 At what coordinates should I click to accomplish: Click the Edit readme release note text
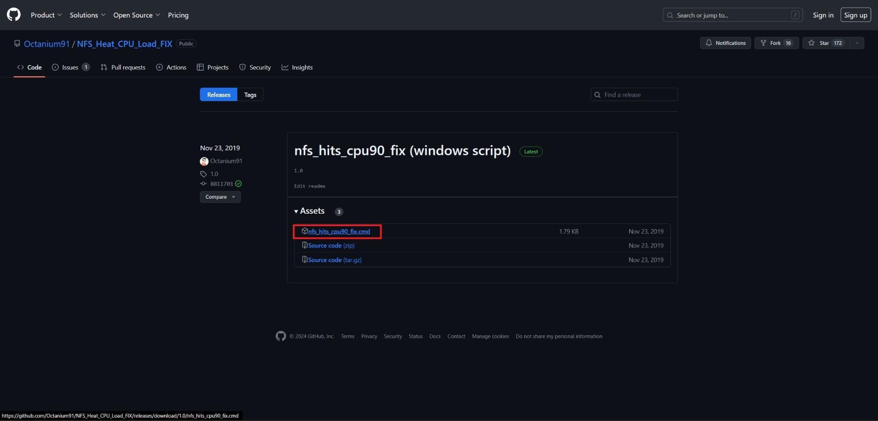310,186
